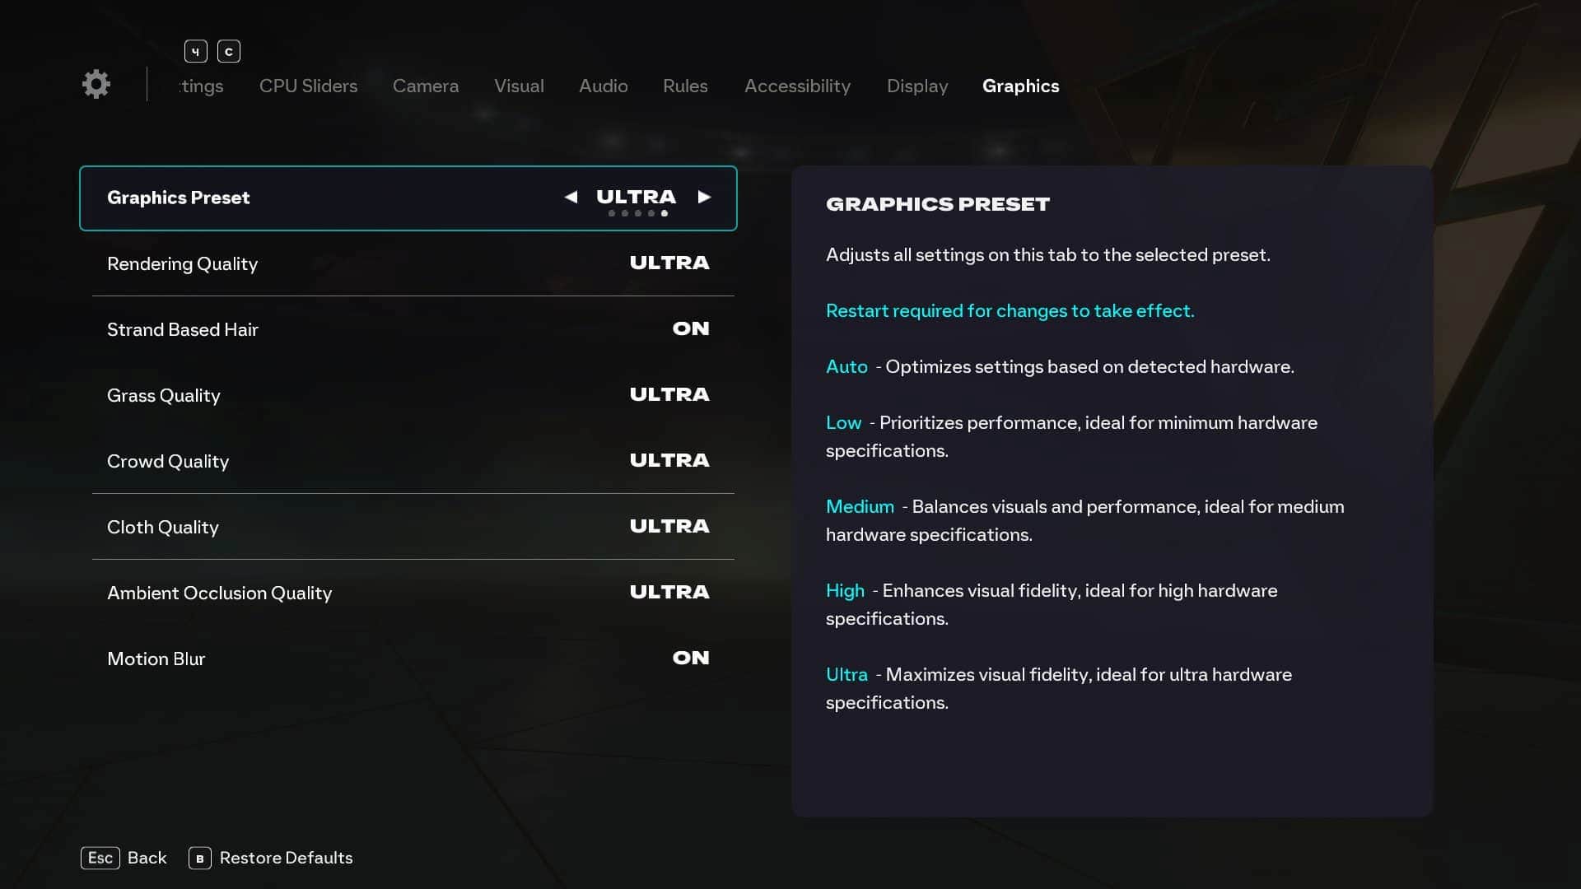This screenshot has height=889, width=1581.
Task: Click the Back button label
Action: (147, 858)
